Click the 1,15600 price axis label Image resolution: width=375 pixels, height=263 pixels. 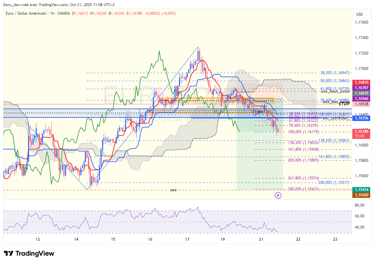(362, 176)
